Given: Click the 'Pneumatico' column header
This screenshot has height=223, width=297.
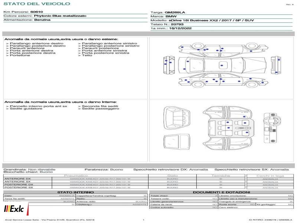Looking at the screenshot, I should tap(76, 175).
